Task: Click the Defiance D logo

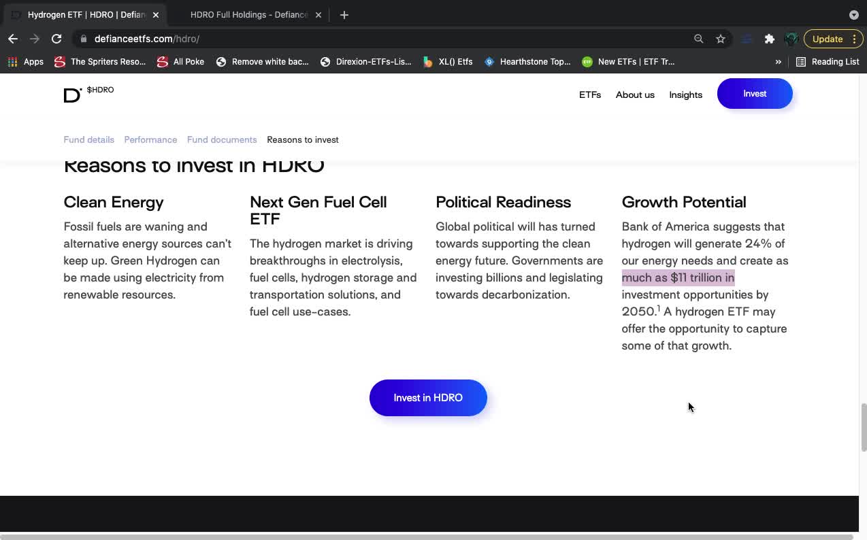Action: (x=72, y=95)
